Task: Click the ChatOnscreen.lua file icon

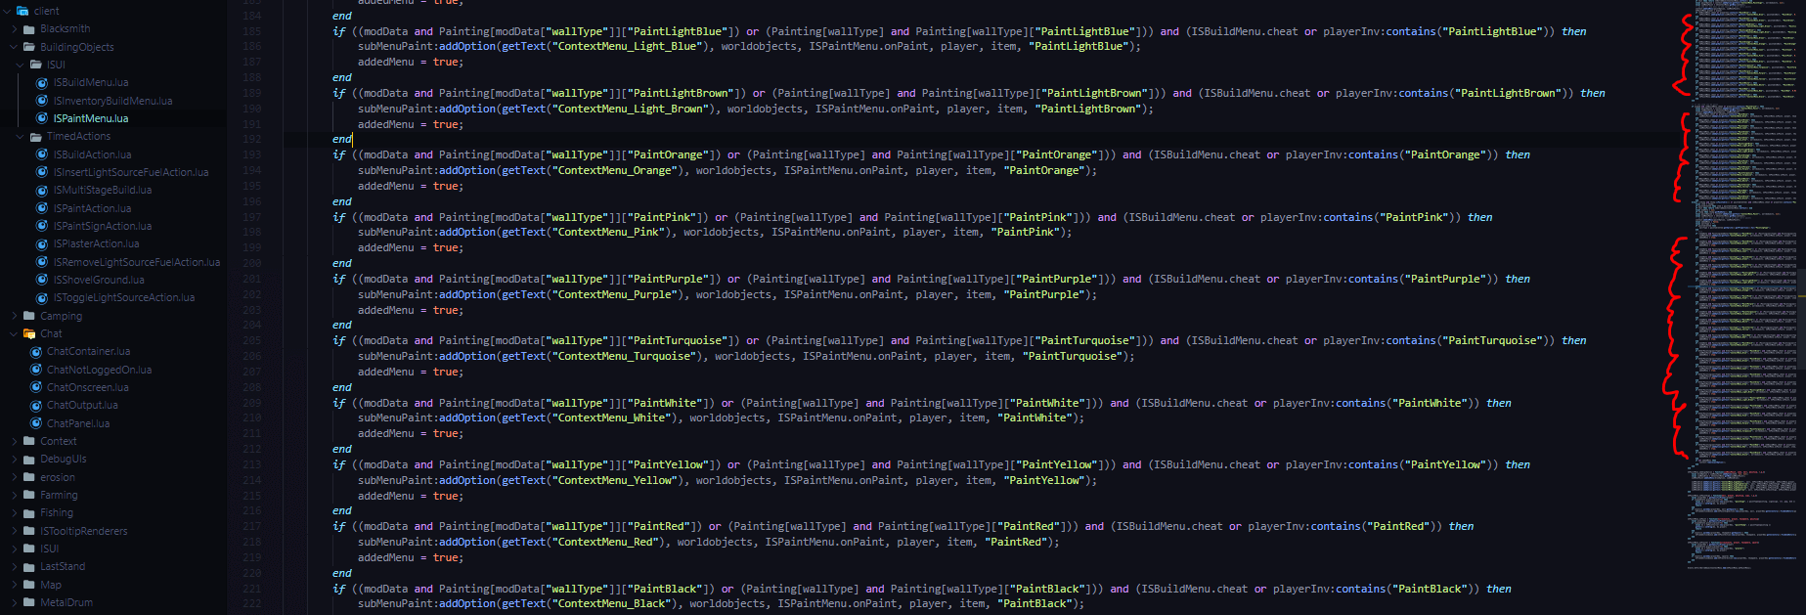Action: click(35, 387)
